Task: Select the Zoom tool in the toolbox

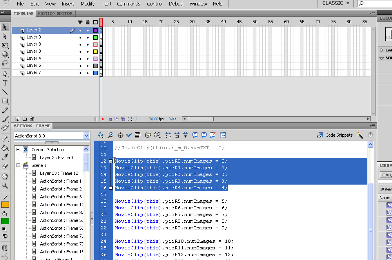Action: click(x=5, y=185)
